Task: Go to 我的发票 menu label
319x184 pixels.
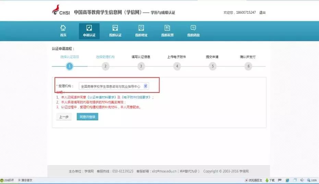Action: (x=167, y=35)
